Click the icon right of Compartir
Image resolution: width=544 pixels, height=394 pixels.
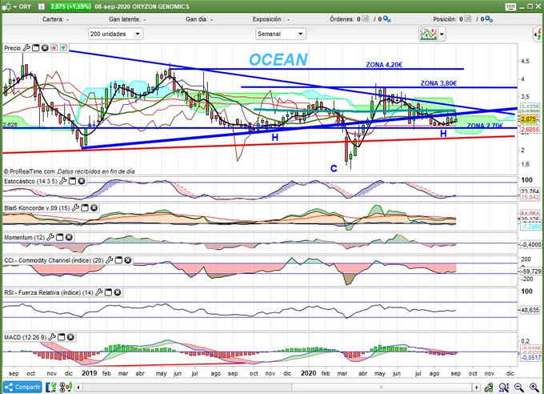coord(50,387)
